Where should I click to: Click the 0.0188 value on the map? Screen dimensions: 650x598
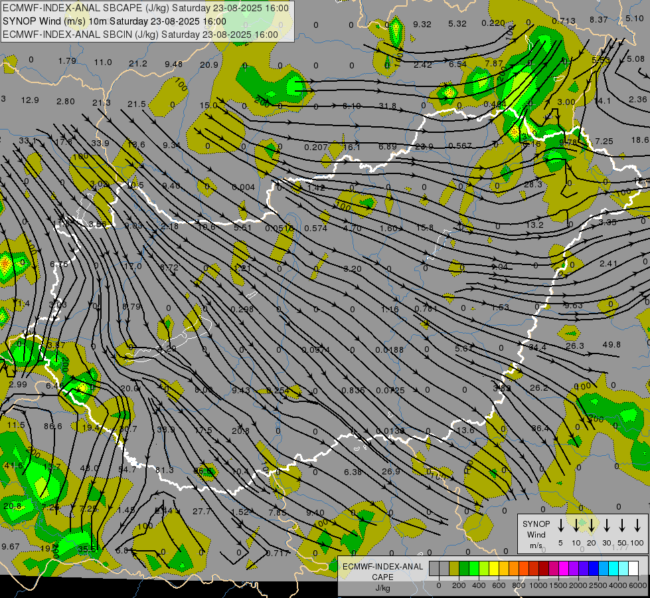coord(389,350)
